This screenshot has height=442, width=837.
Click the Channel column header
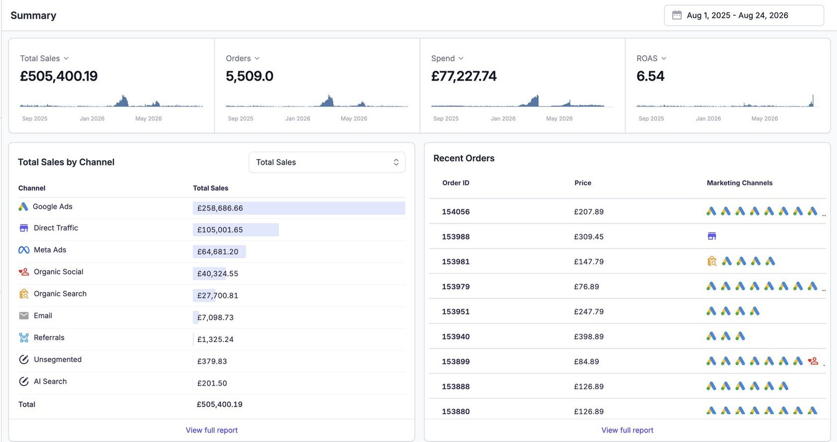tap(32, 188)
